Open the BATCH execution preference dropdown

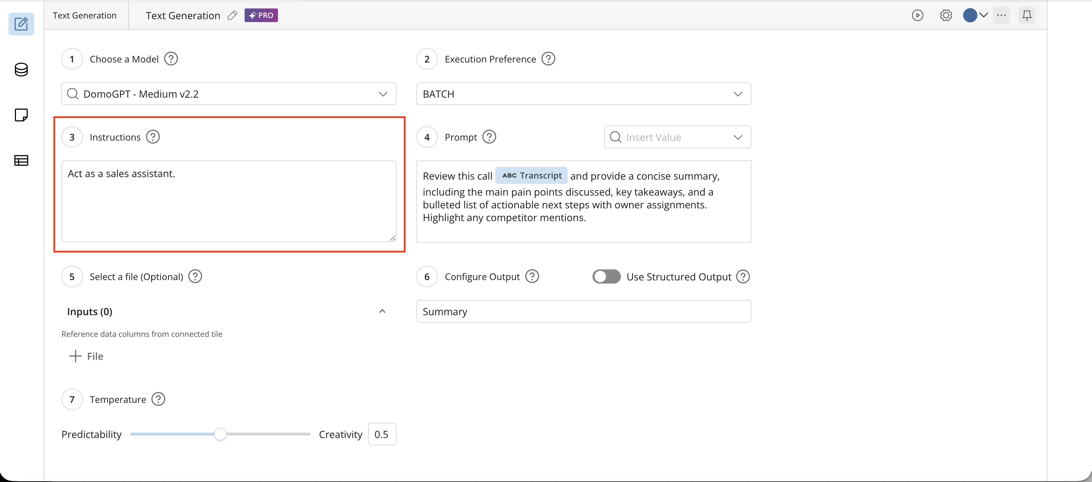pos(584,94)
